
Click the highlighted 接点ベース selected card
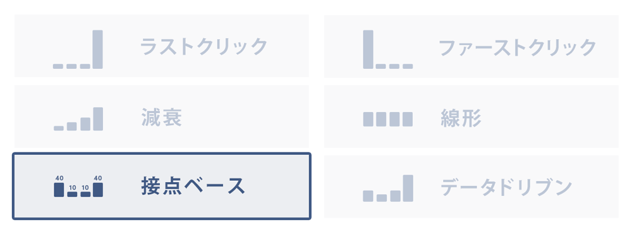162,186
